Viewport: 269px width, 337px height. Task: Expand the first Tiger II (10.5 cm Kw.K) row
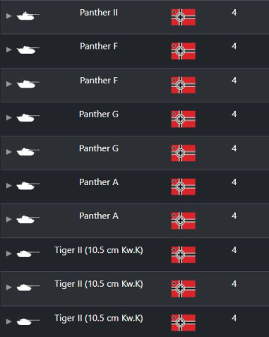(x=8, y=254)
